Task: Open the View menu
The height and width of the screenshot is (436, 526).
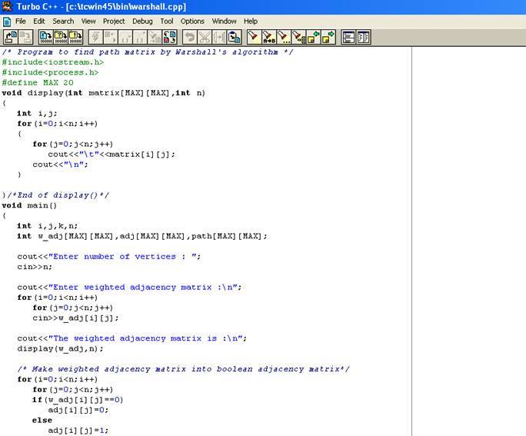Action: point(88,21)
